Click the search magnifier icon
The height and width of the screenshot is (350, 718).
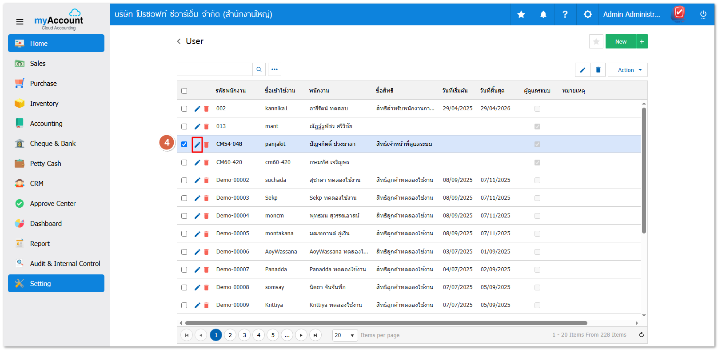(x=259, y=70)
